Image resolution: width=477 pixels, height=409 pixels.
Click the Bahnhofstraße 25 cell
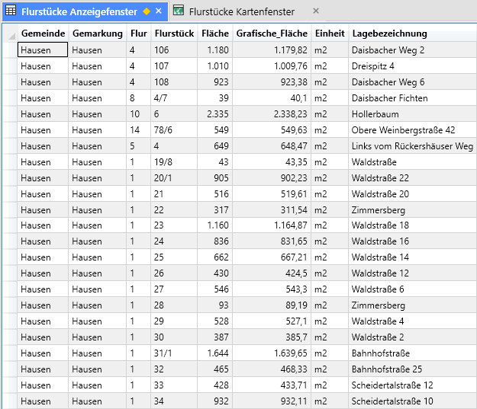pos(386,369)
